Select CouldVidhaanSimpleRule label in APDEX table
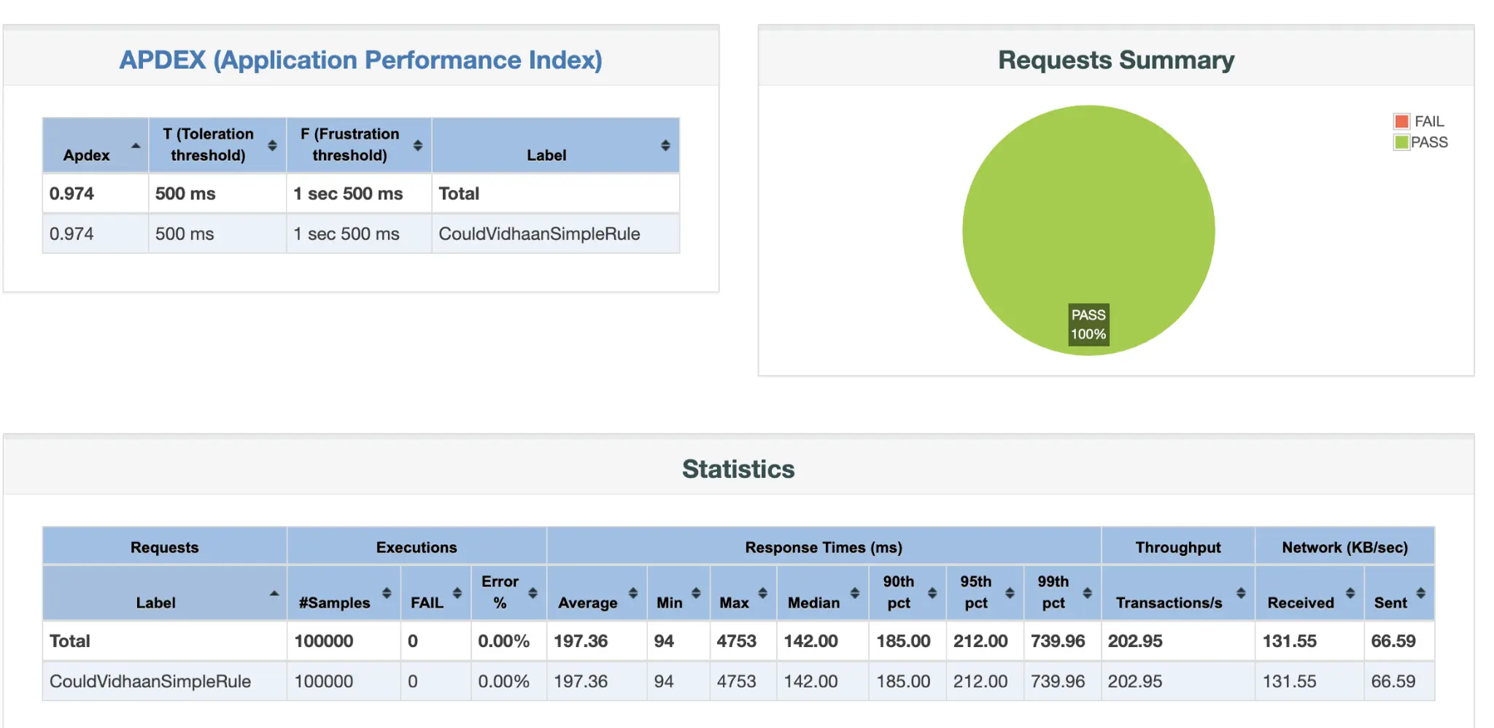This screenshot has width=1494, height=728. coord(539,234)
